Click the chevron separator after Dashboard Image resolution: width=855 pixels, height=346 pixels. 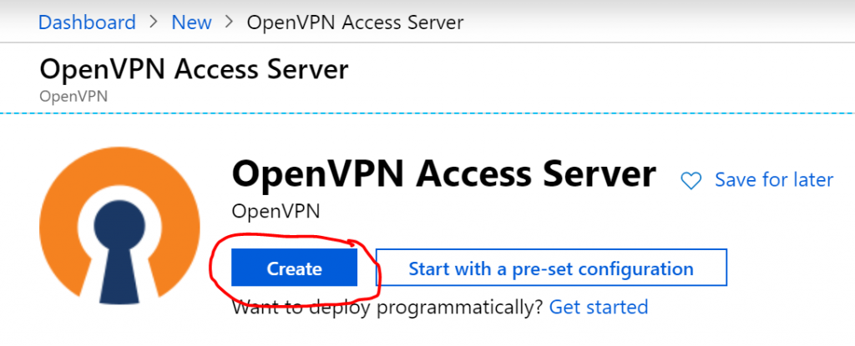pyautogui.click(x=154, y=23)
